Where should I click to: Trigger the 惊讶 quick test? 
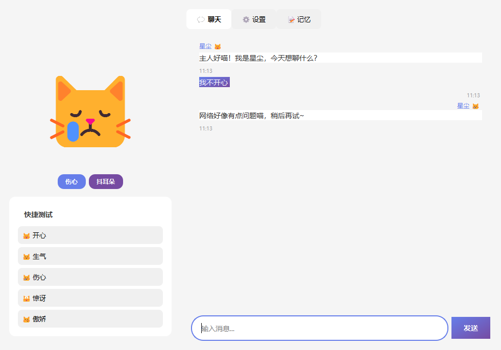(x=90, y=298)
